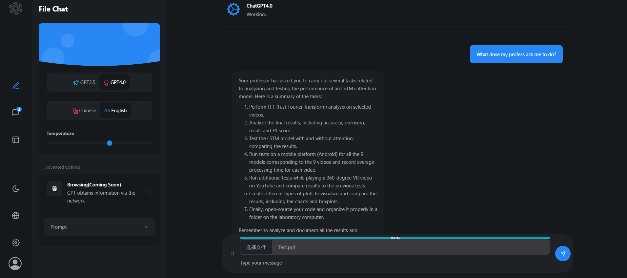Click the globe icon beside Browsing option
Image resolution: width=627 pixels, height=278 pixels.
pyautogui.click(x=54, y=188)
